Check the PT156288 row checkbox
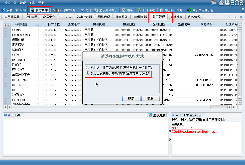The width and height of the screenshot is (245, 165). (37, 50)
